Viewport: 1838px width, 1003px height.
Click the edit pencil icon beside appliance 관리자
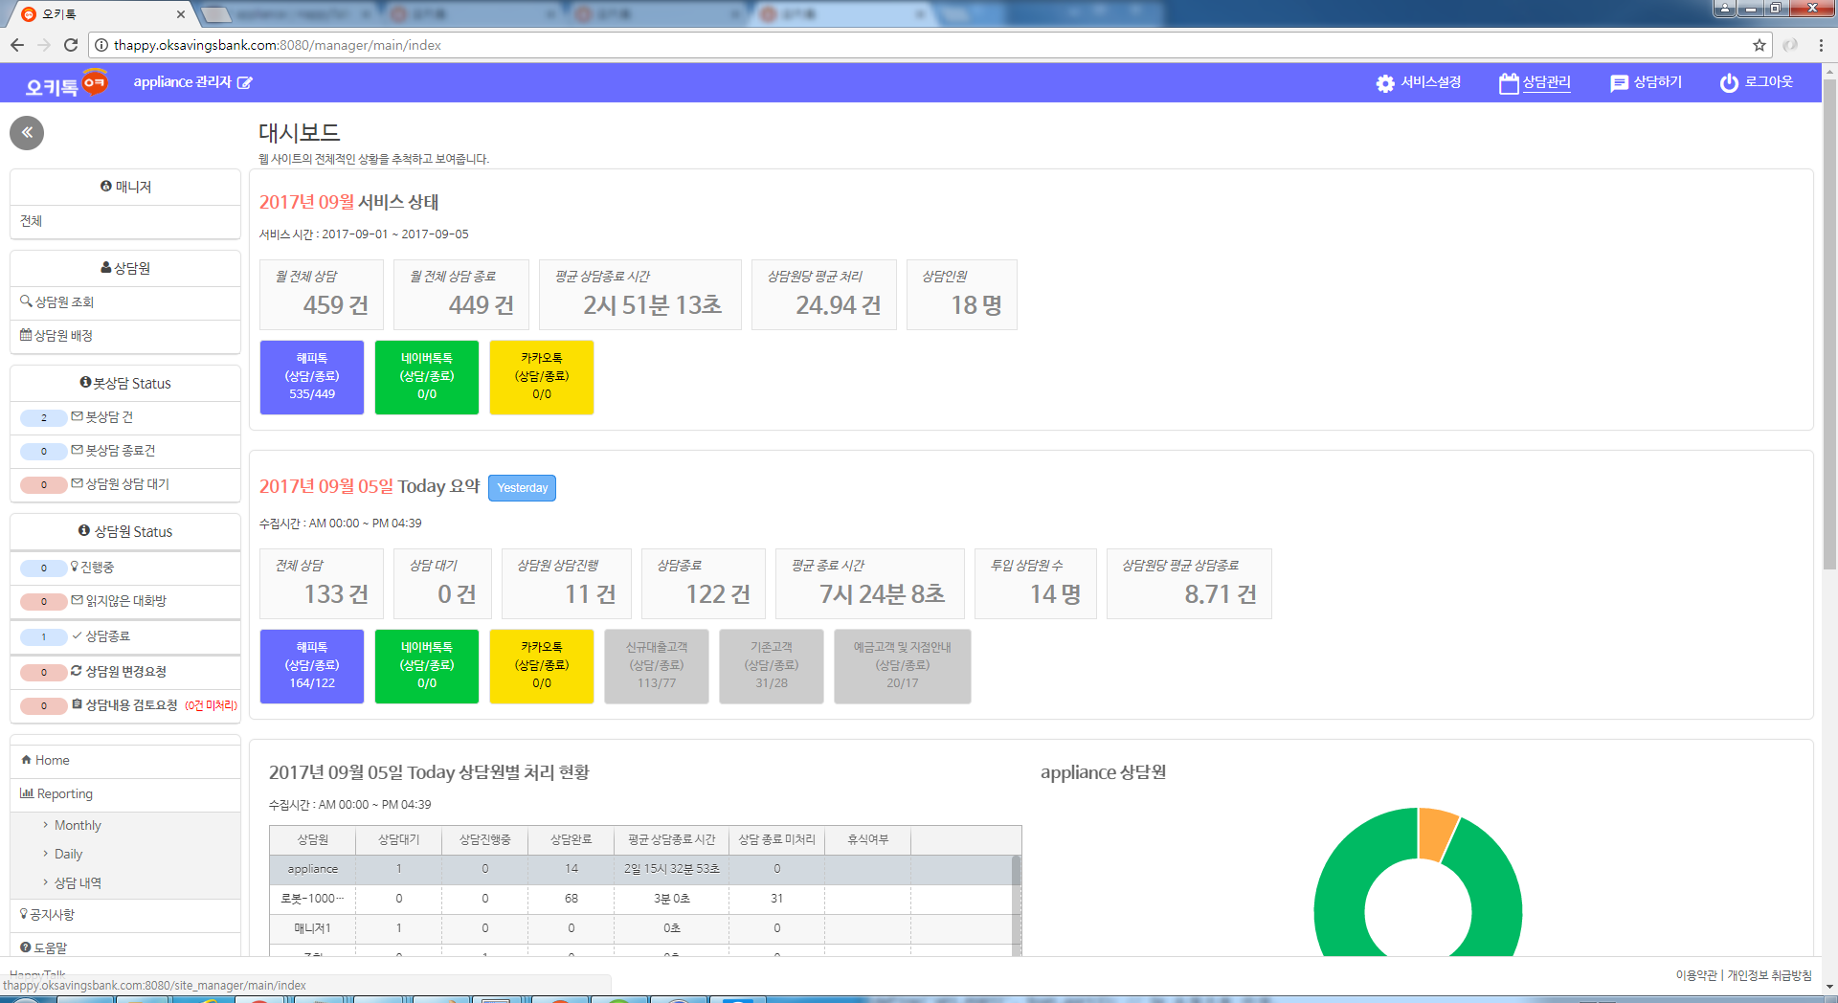point(245,83)
